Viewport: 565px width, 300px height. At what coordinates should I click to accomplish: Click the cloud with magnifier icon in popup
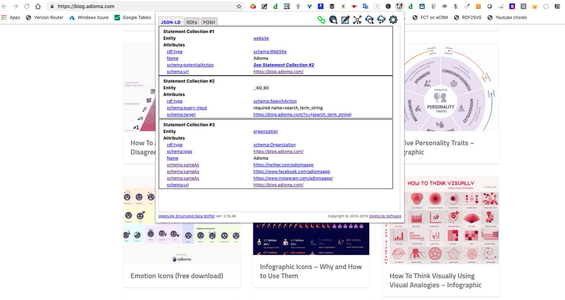(370, 20)
